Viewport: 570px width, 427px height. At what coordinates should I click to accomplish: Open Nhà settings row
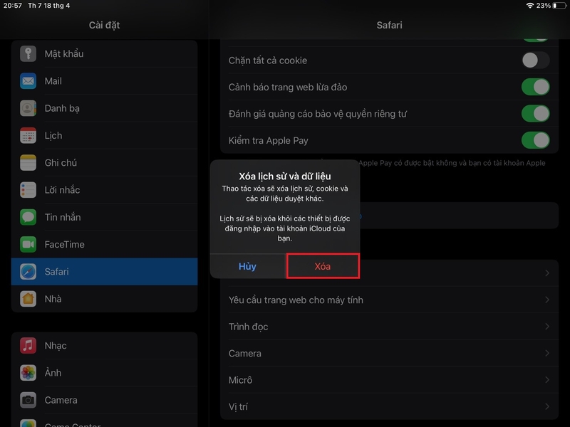(104, 299)
